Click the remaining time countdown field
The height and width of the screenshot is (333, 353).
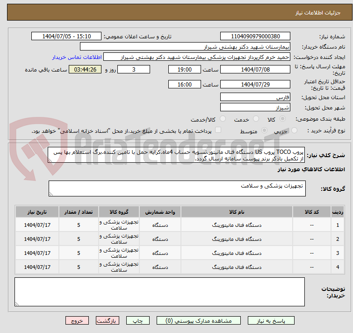86,70
